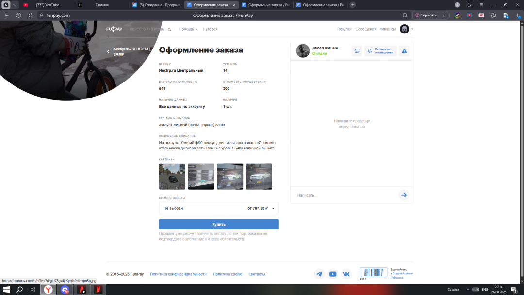This screenshot has height=295, width=524.
Task: Click the Поиск по 748 играм search field
Action: coord(147,29)
